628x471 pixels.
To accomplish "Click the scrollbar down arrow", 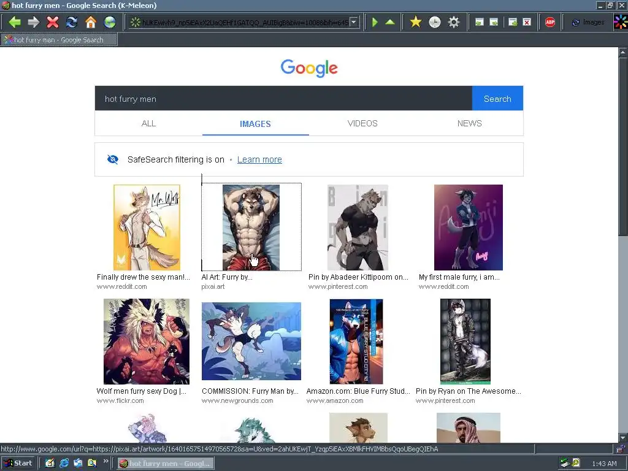I will tap(623, 437).
